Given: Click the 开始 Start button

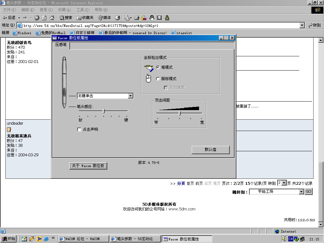Looking at the screenshot, I should (9, 239).
